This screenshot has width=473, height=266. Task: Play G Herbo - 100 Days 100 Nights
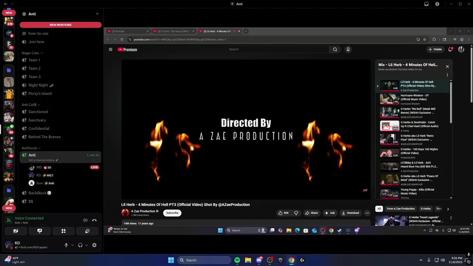click(413, 153)
